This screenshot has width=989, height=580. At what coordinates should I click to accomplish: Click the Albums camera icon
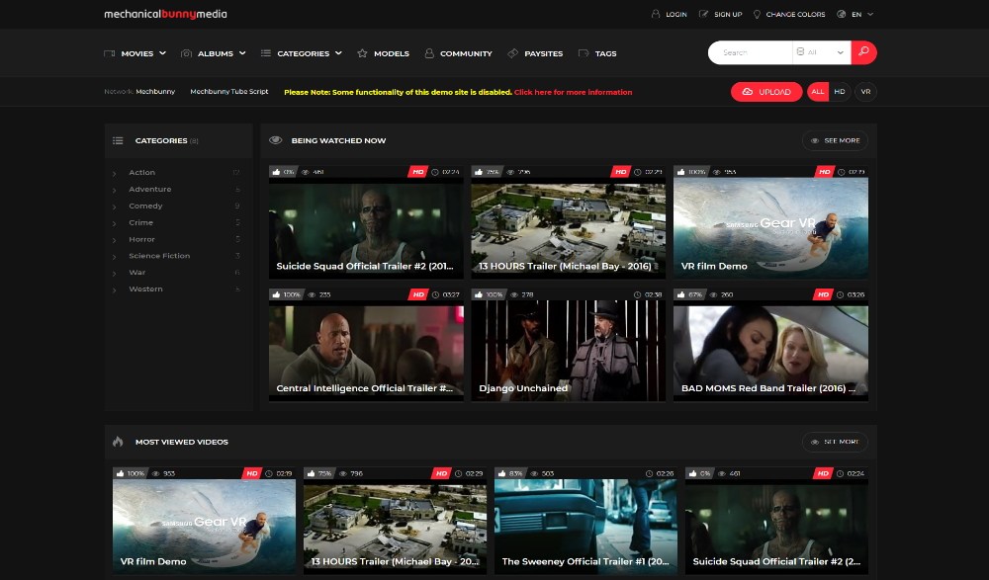(x=186, y=53)
